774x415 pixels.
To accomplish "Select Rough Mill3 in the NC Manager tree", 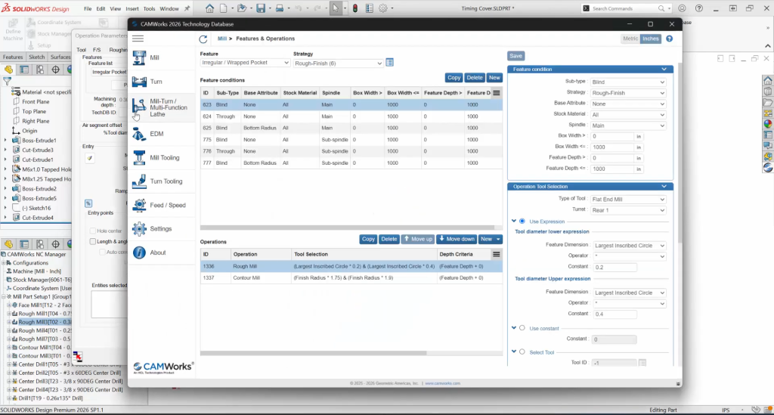I will click(45, 322).
